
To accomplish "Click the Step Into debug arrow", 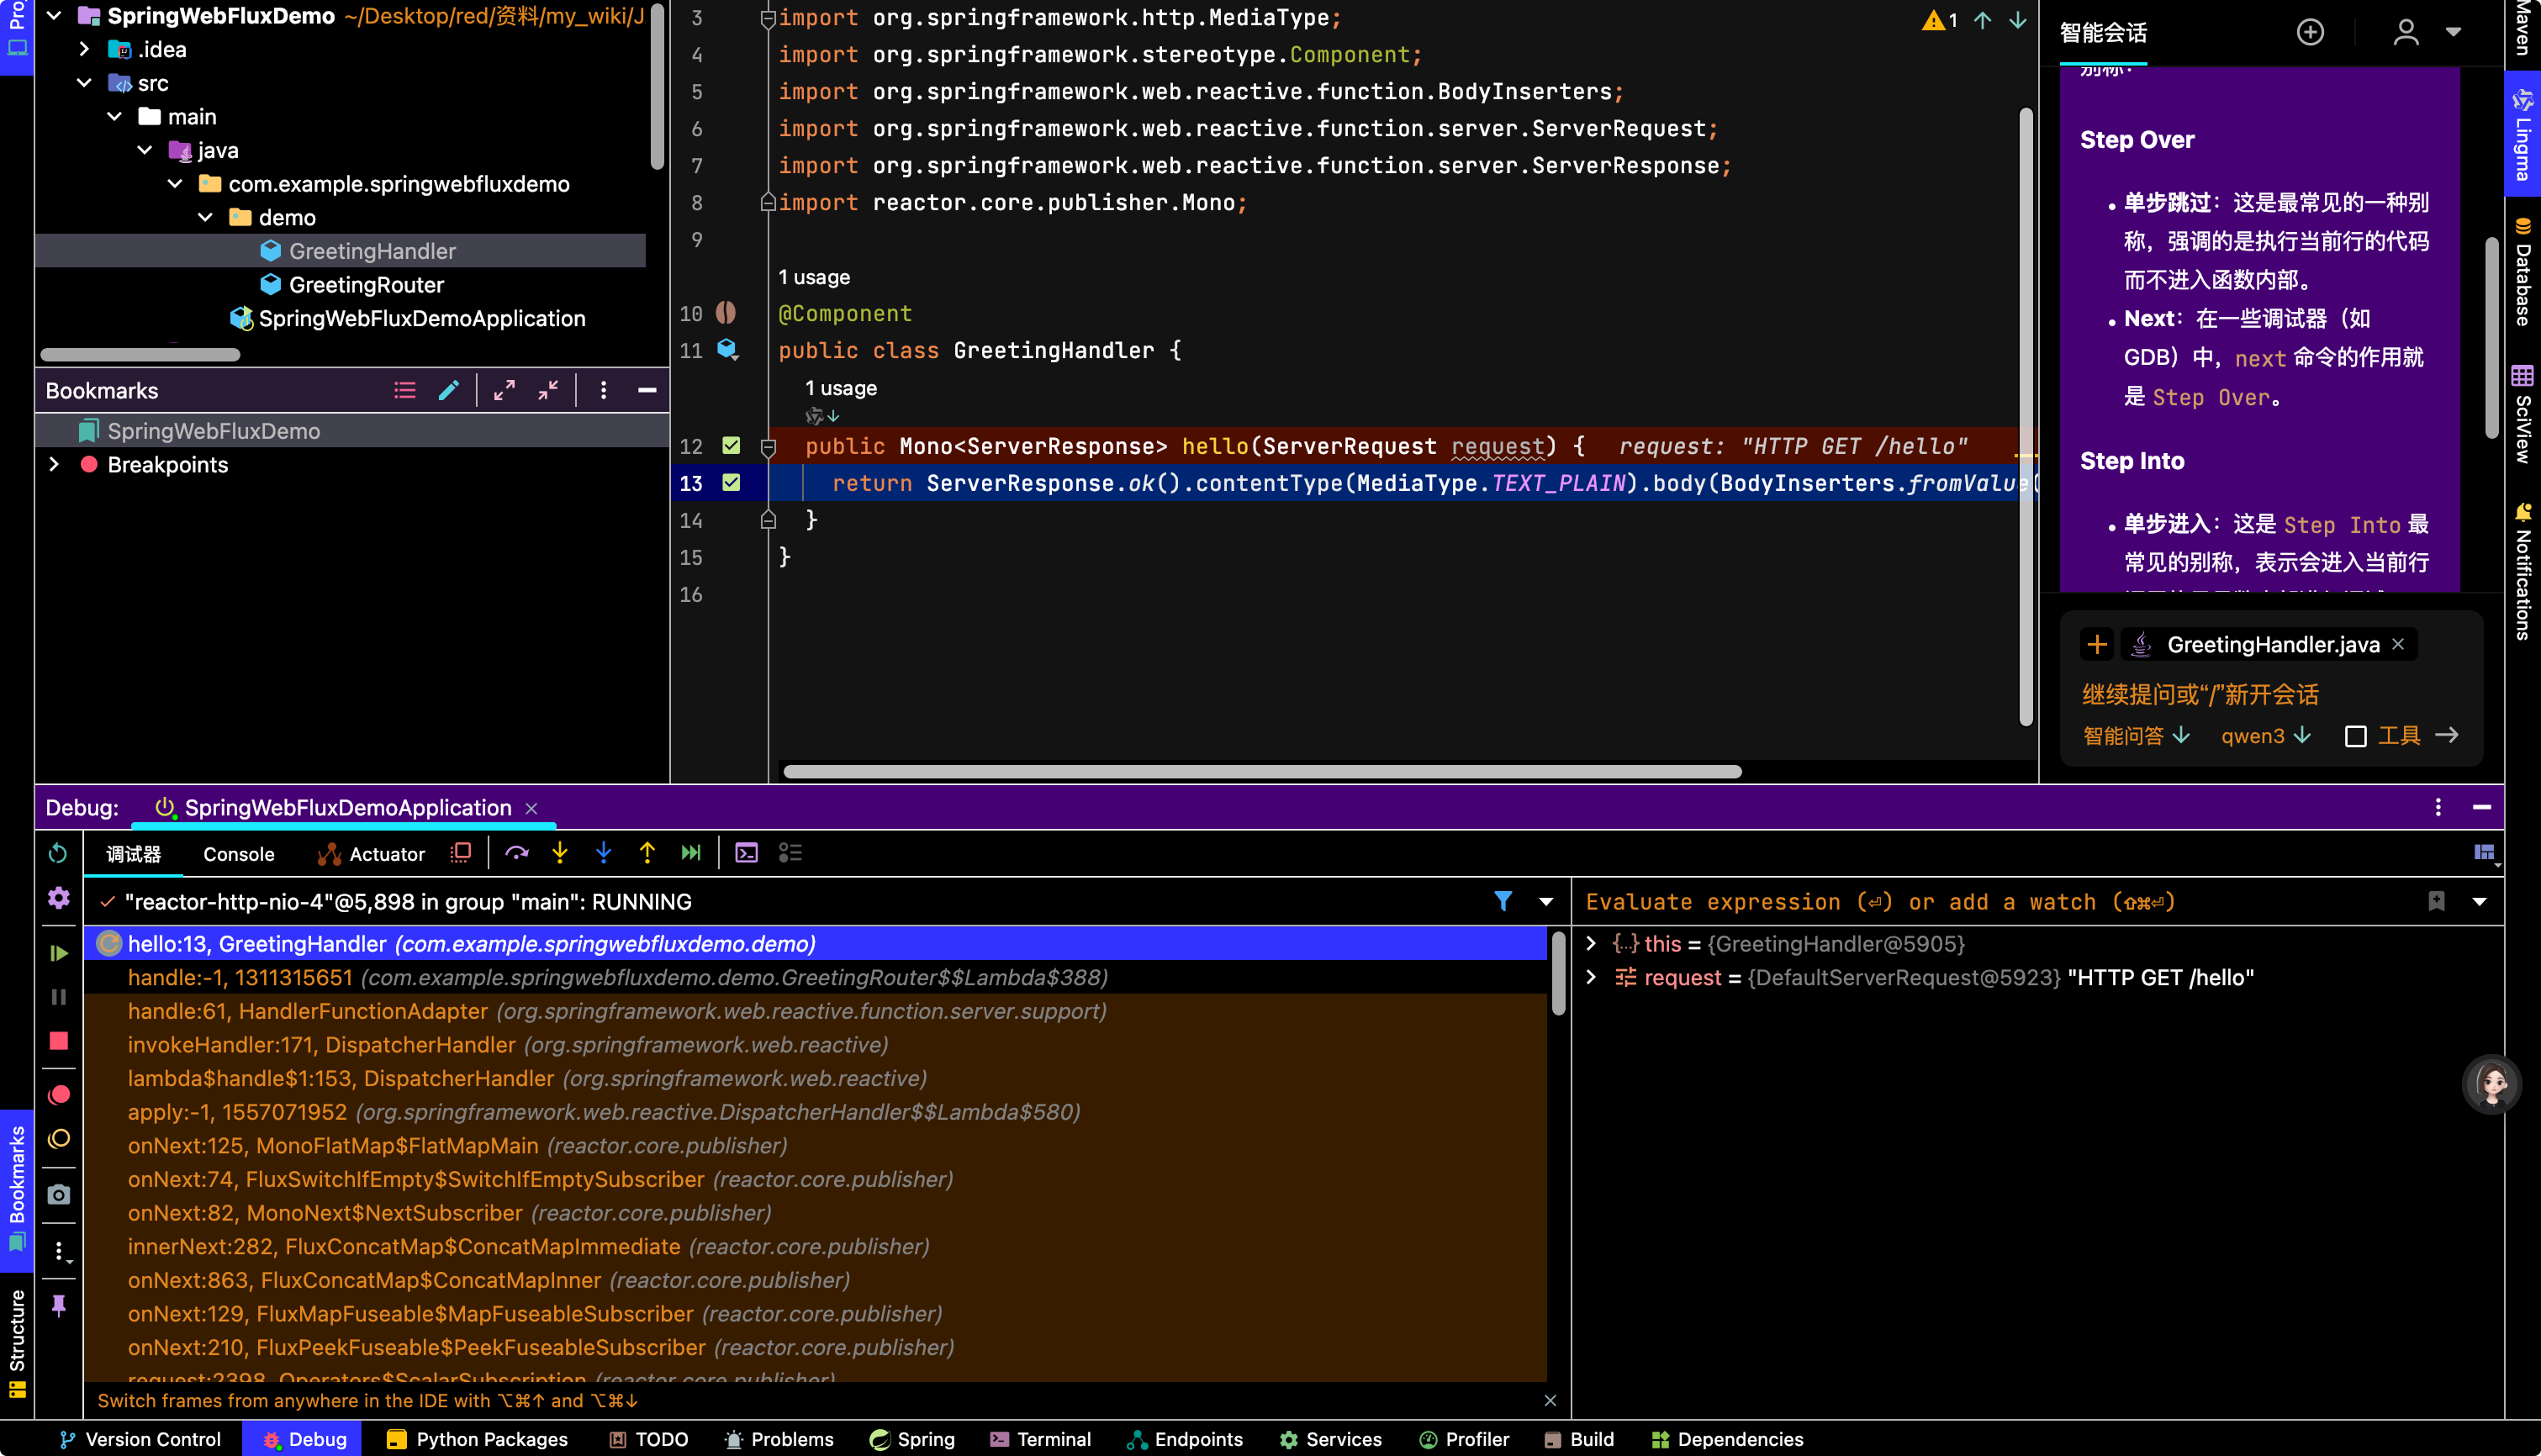I will point(560,853).
